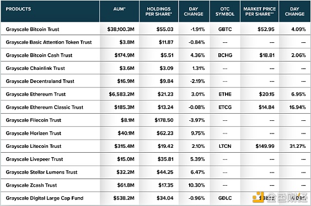Image resolution: width=311 pixels, height=206 pixels.
Task: Select the PRODUCTS column header
Action: tap(18, 9)
